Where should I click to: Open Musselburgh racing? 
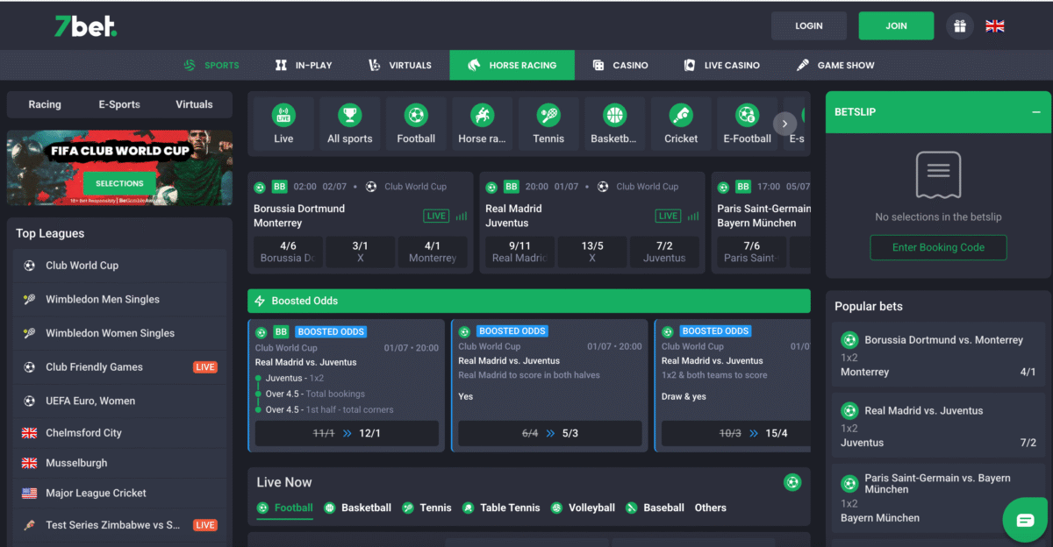pos(119,463)
